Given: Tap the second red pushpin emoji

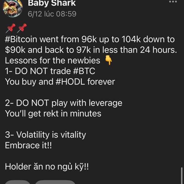Looking at the screenshot, I should tap(22, 28).
